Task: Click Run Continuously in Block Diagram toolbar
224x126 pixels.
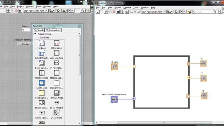Action: point(110,12)
